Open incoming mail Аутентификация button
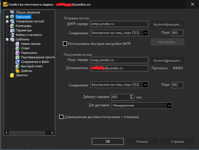 167,61
